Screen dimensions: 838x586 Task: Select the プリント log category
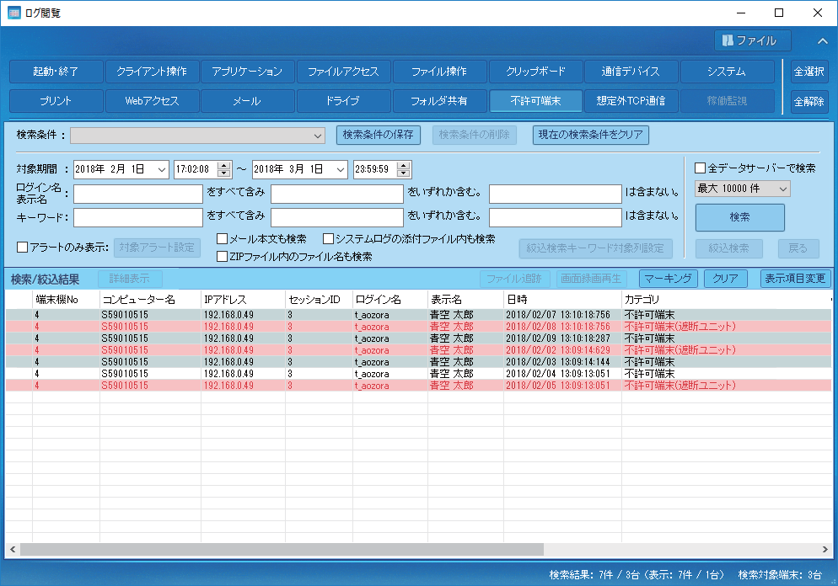pos(56,101)
